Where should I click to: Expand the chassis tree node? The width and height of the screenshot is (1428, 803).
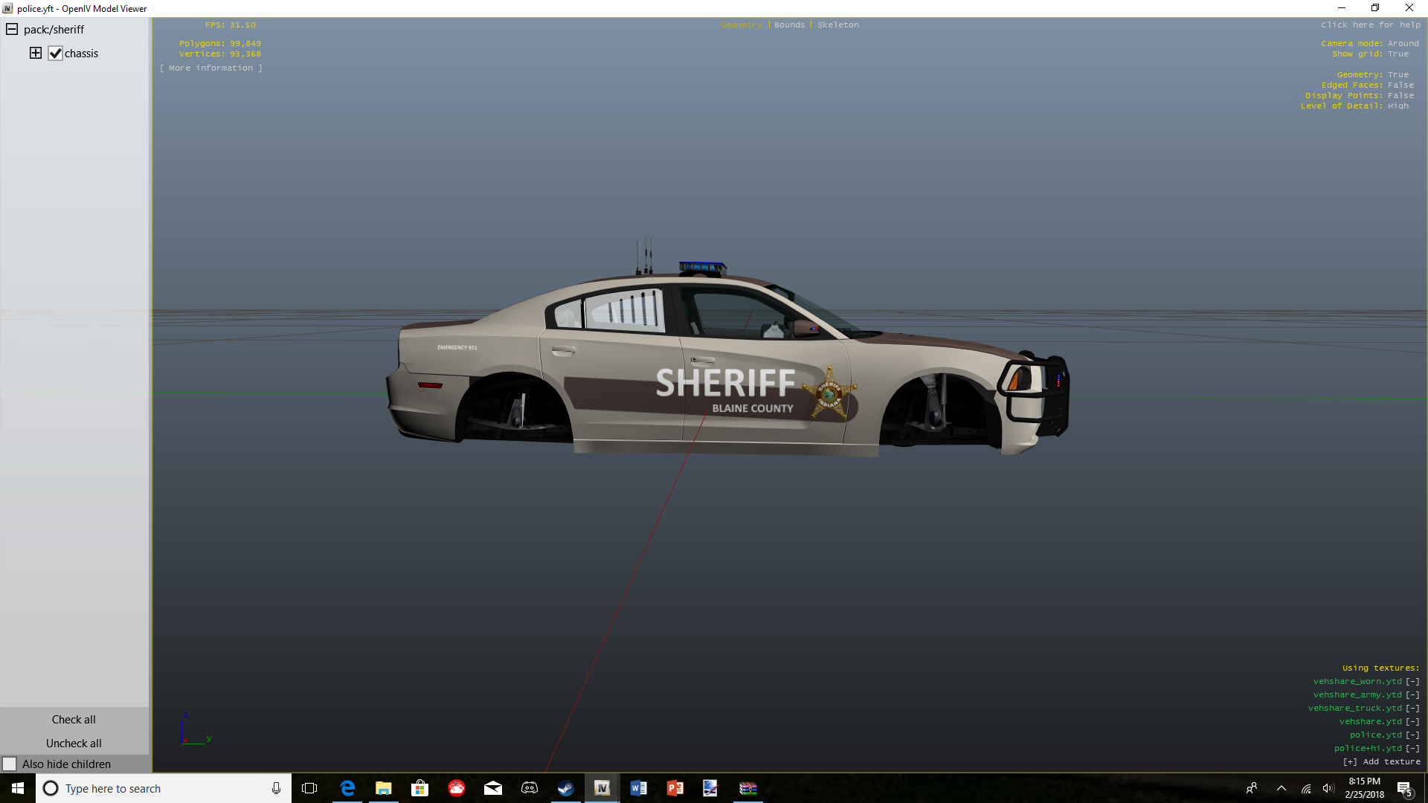[35, 53]
